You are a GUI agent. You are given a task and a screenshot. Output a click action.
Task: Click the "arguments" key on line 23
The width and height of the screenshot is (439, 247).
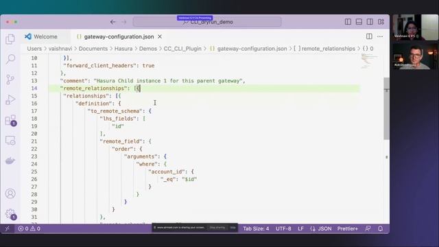pyautogui.click(x=141, y=156)
